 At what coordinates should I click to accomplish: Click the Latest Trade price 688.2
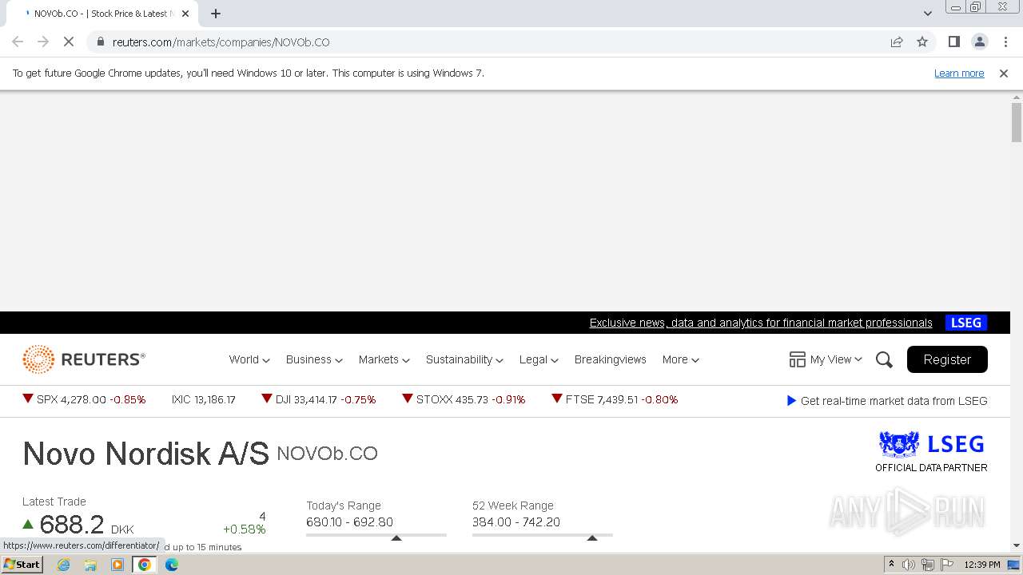(72, 525)
